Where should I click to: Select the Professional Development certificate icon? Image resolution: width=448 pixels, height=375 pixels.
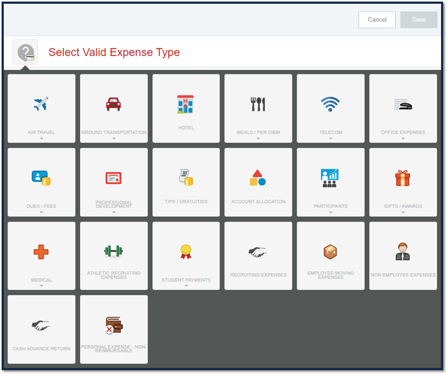114,178
